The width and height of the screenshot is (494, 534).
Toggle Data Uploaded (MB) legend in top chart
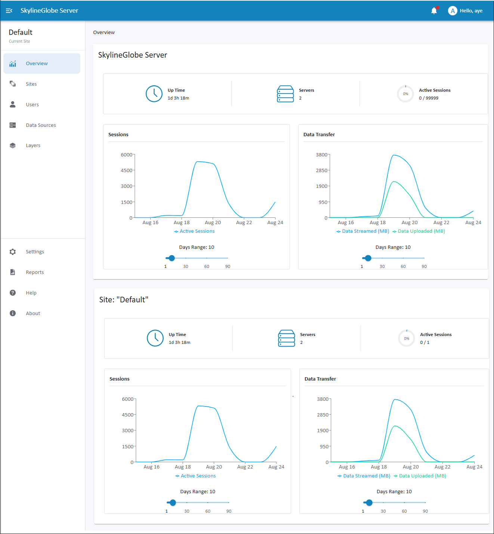coord(419,231)
